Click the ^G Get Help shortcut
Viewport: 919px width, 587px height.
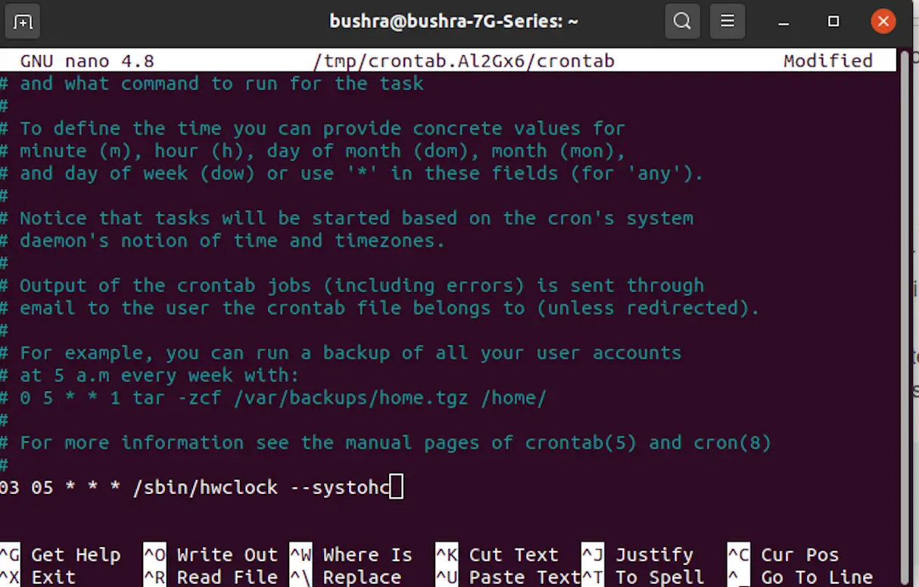pos(61,555)
